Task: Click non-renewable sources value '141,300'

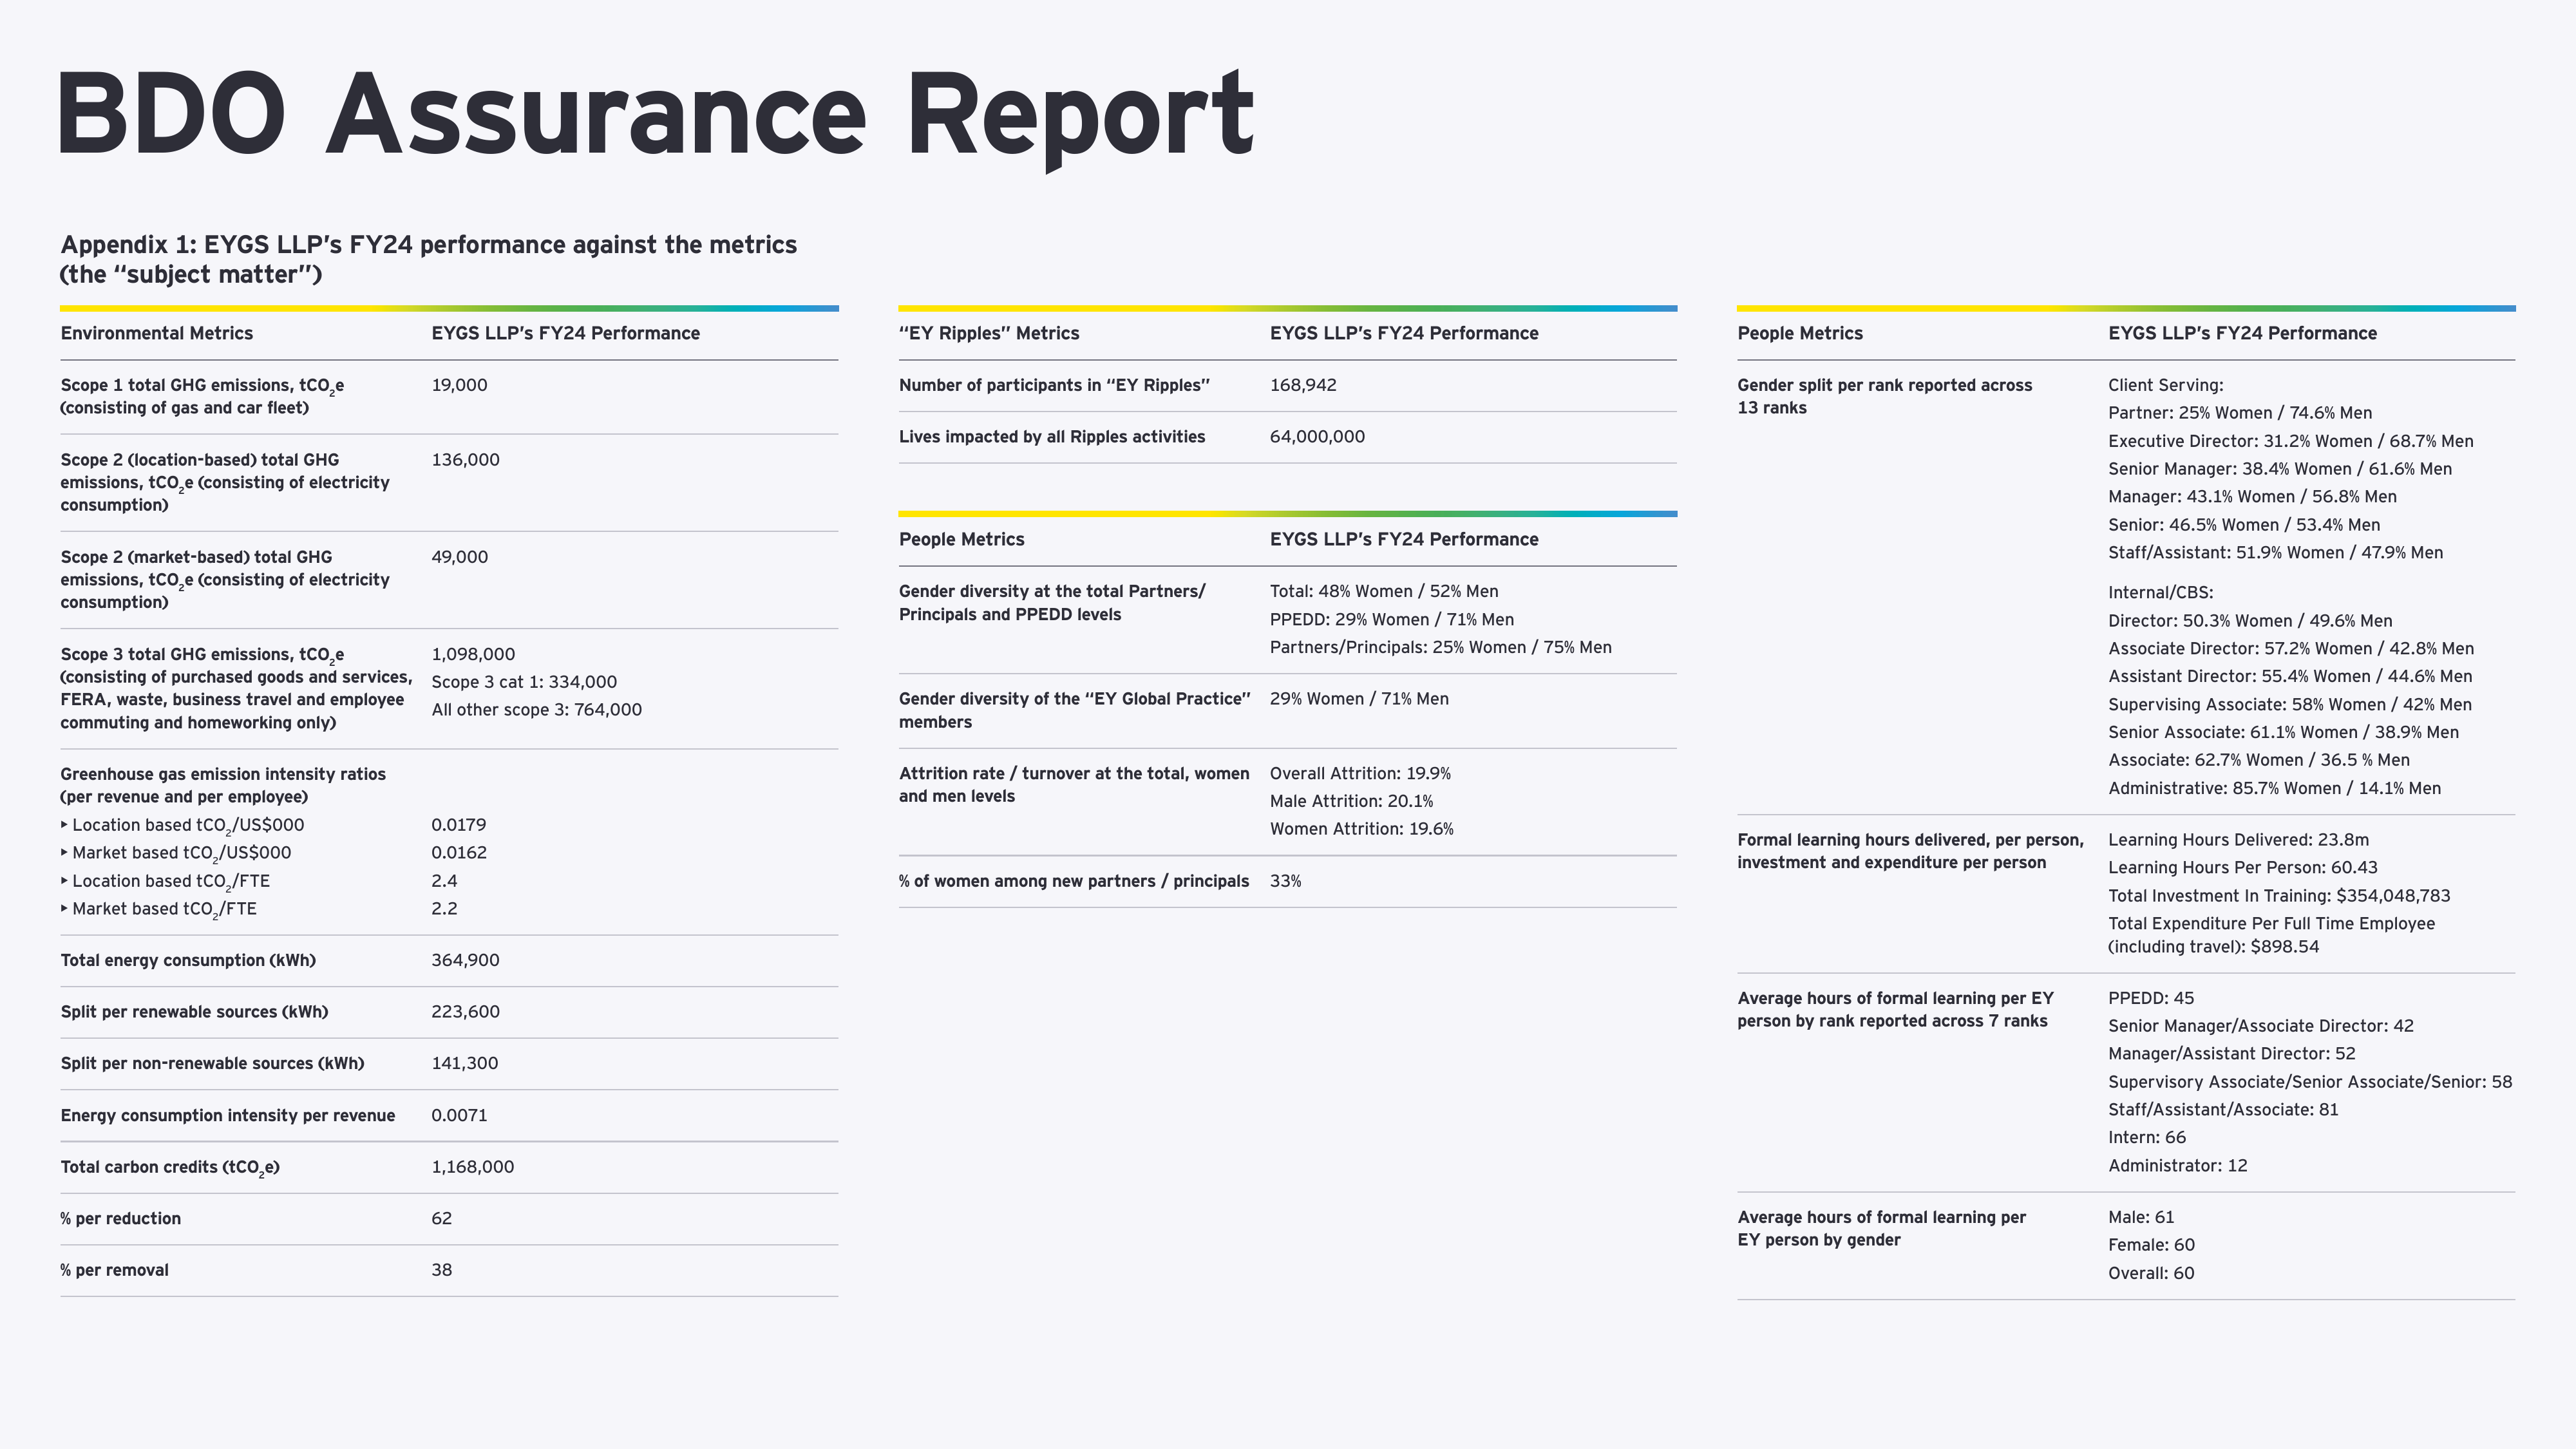Action: [464, 1063]
